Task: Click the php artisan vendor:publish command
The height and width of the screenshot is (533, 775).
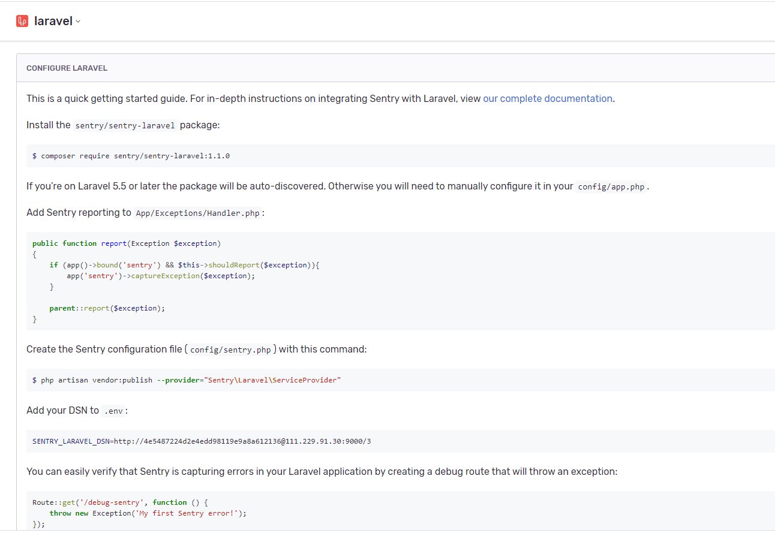Action: pyautogui.click(x=187, y=380)
